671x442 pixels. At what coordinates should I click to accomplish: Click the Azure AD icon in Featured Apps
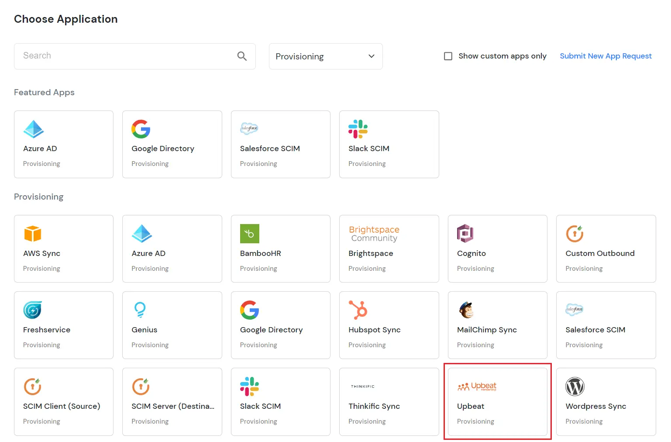coord(34,129)
